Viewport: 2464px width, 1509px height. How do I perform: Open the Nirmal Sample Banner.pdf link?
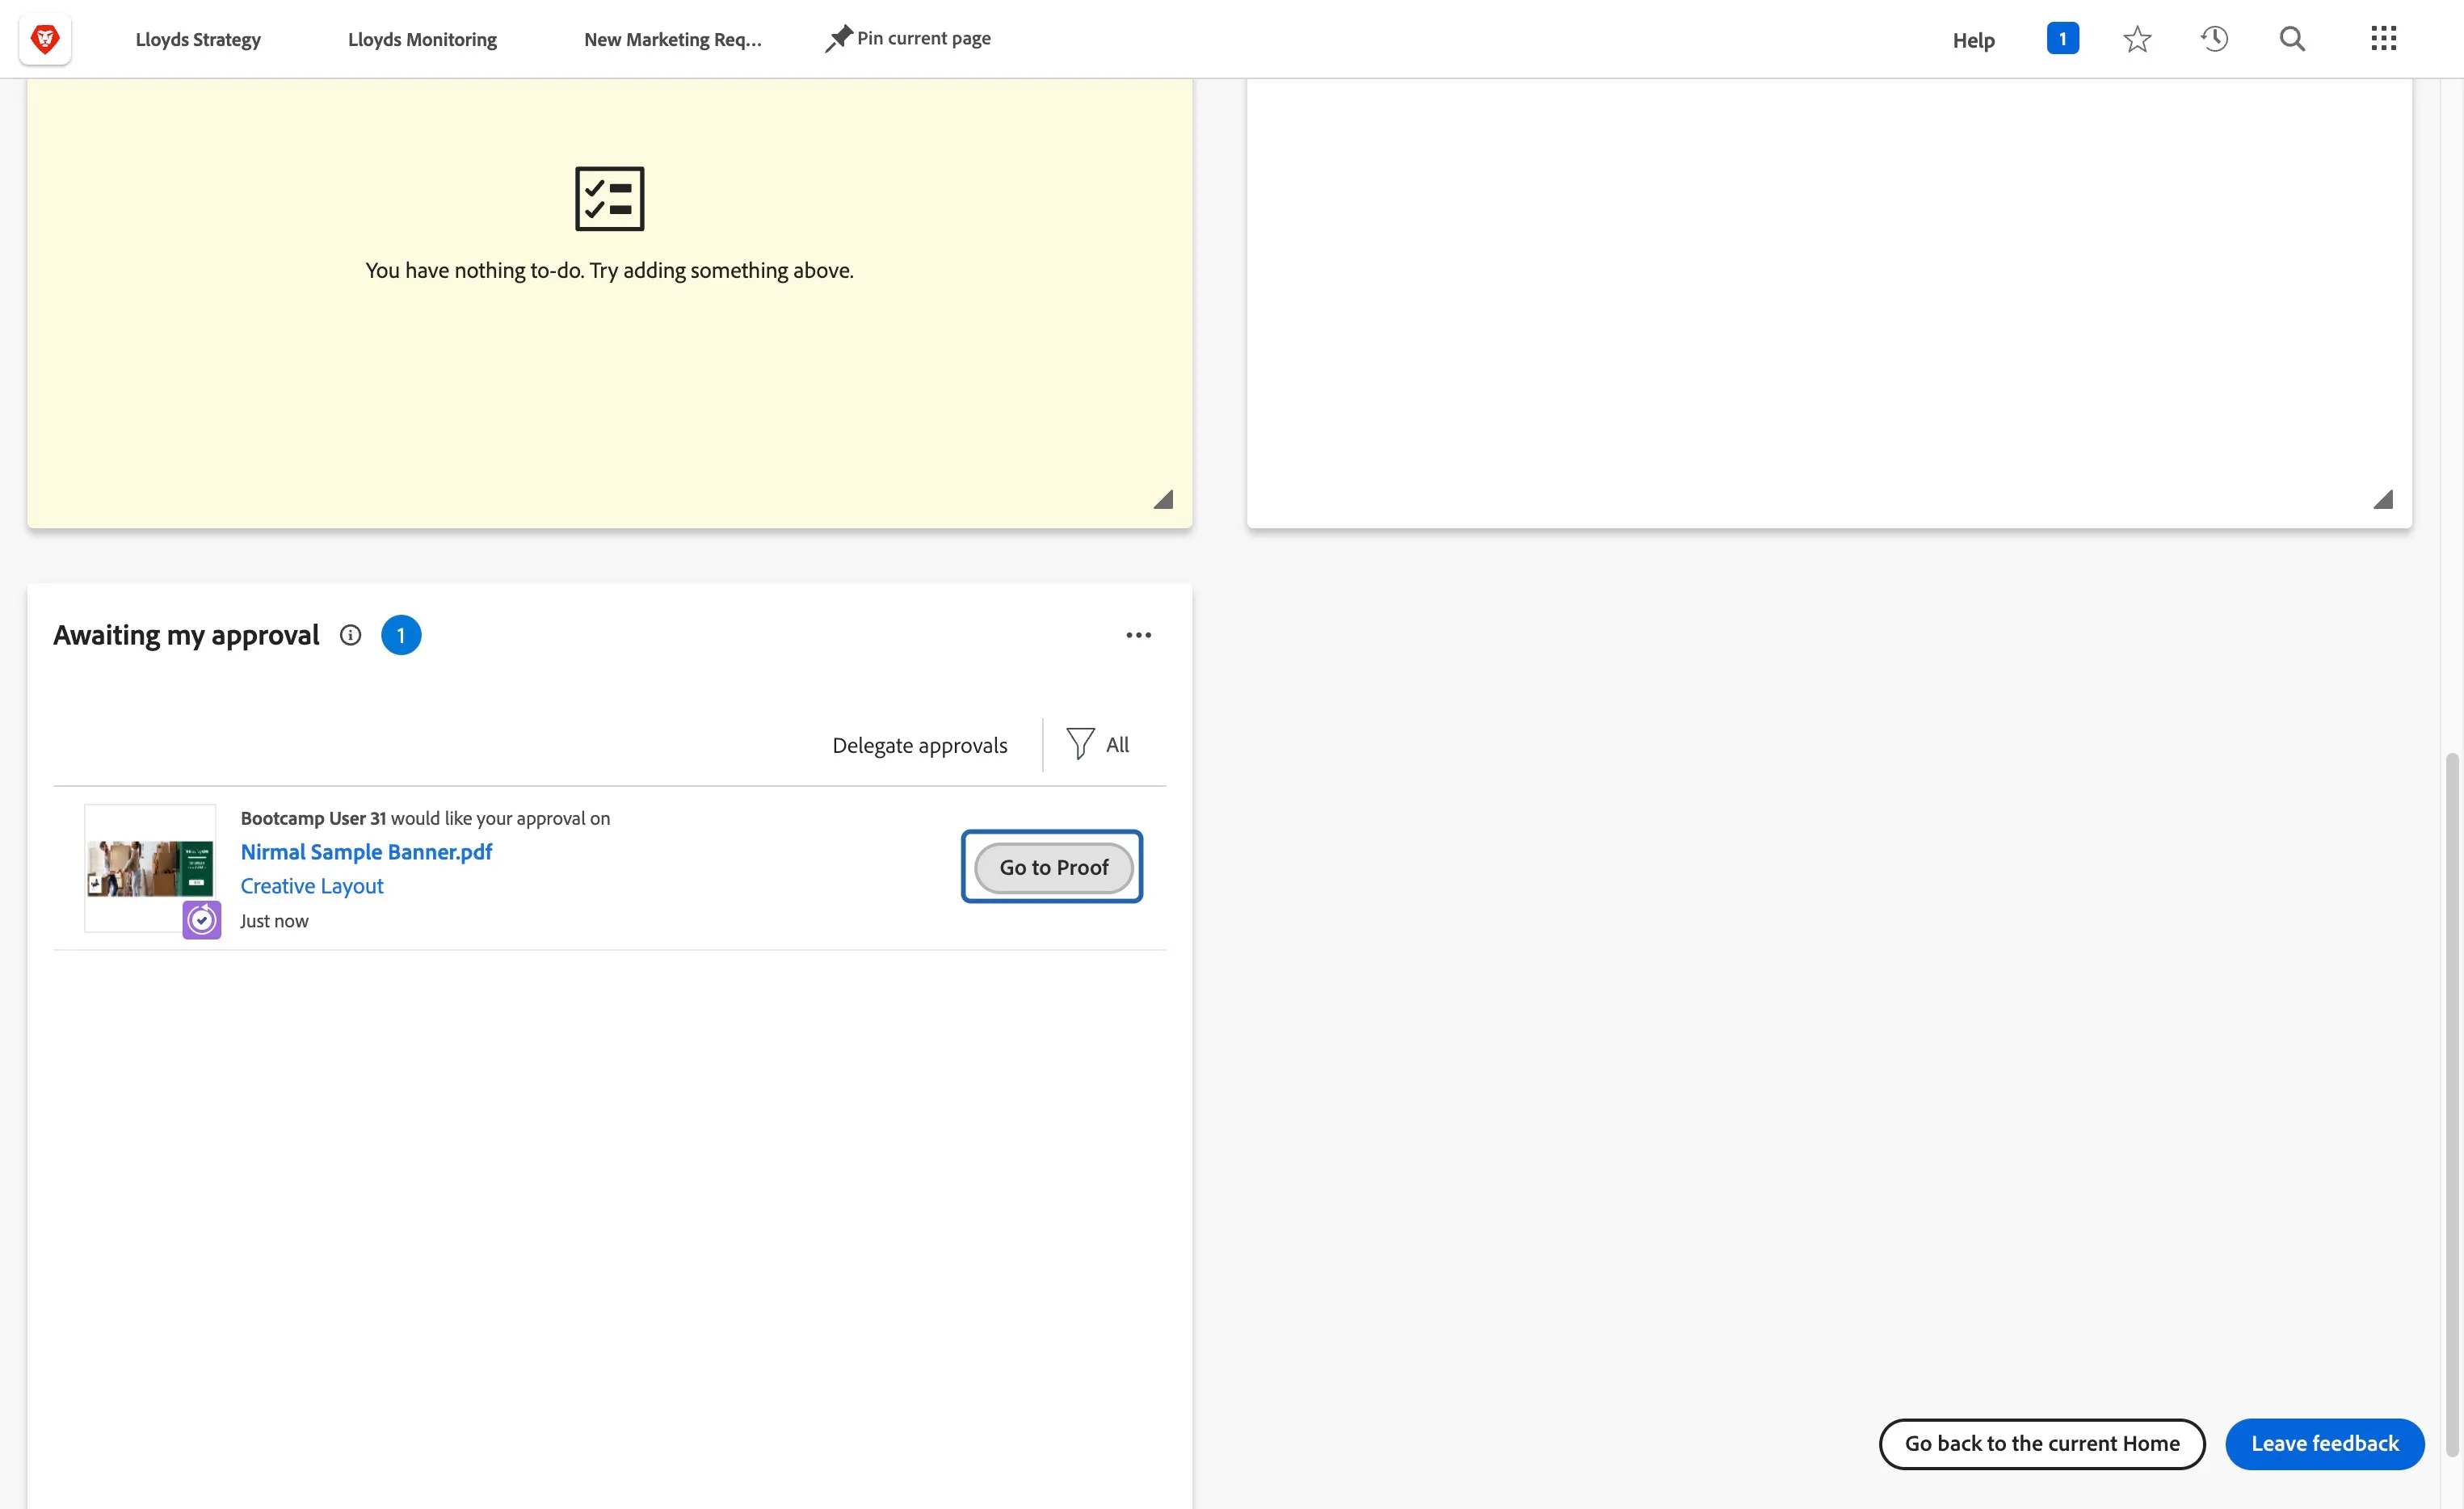tap(366, 852)
